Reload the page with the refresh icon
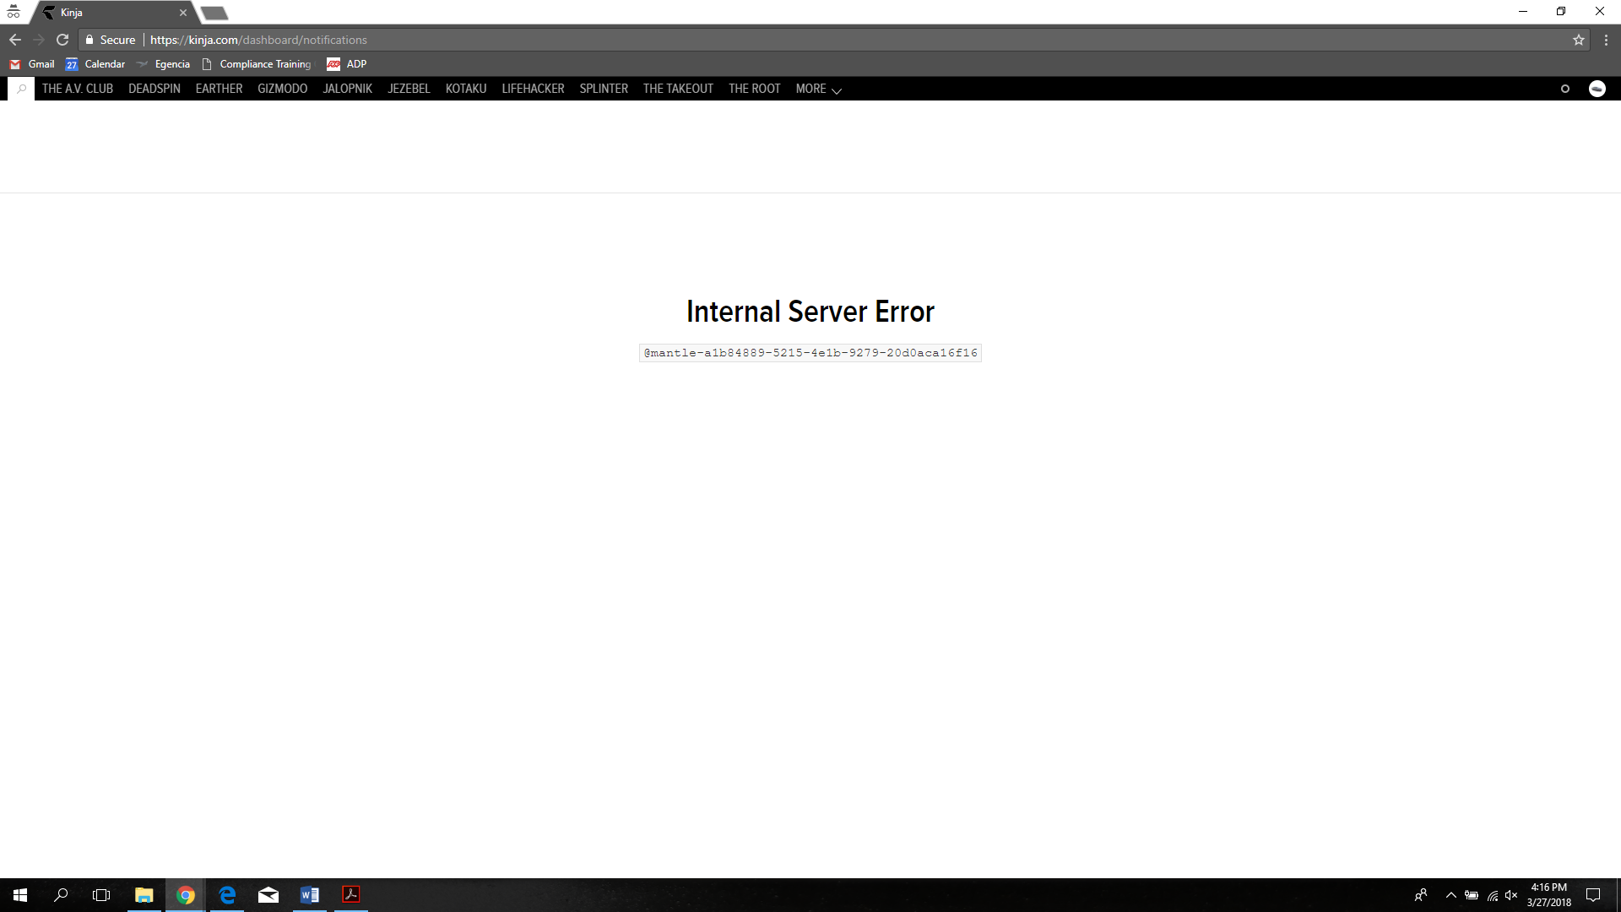This screenshot has height=912, width=1621. coord(62,40)
